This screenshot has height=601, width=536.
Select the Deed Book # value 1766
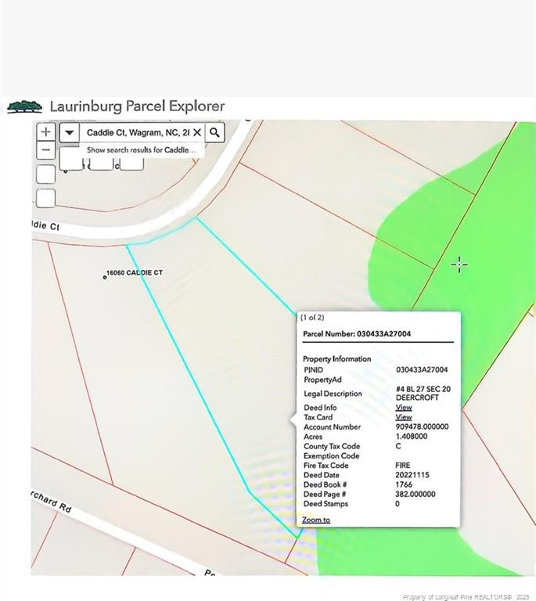pos(404,484)
